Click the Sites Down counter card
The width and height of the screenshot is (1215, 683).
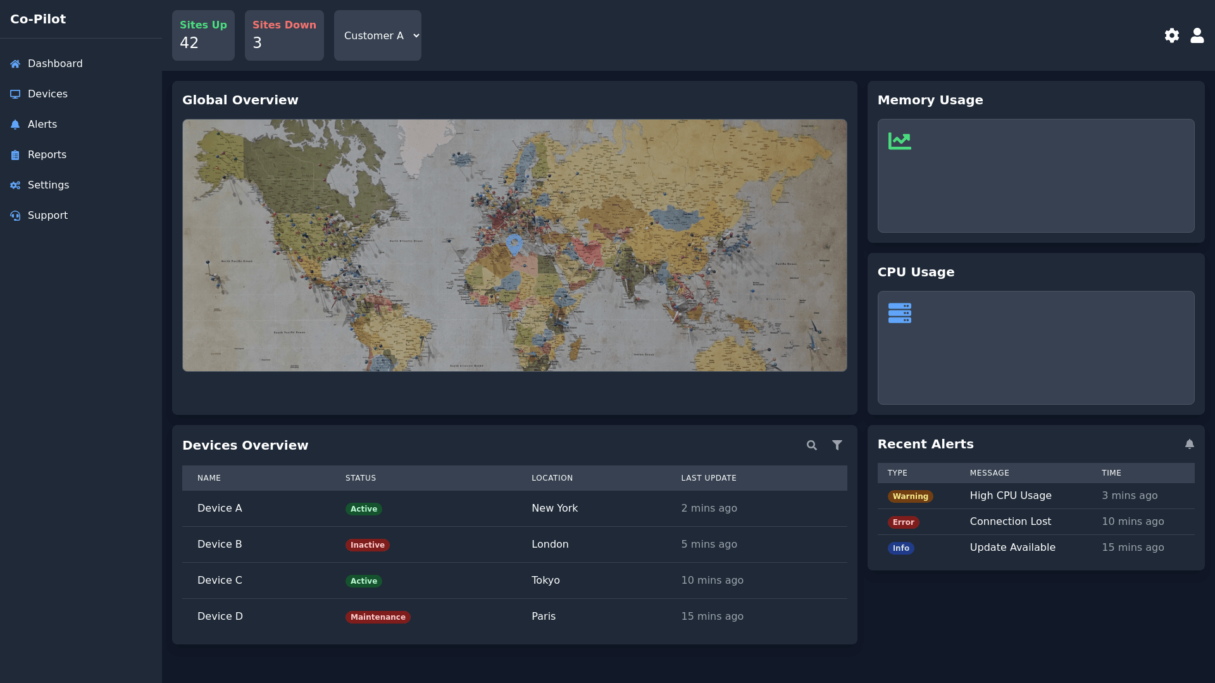(284, 35)
